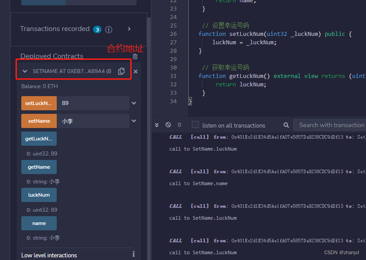Image resolution: width=366 pixels, height=260 pixels.
Task: Click line number 26 in editor gutter
Action: coord(173,34)
